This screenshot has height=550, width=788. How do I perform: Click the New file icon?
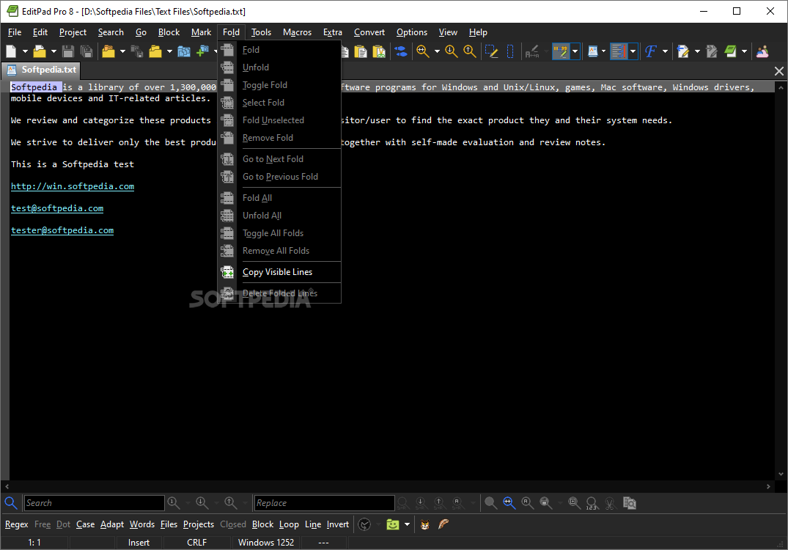tap(11, 51)
